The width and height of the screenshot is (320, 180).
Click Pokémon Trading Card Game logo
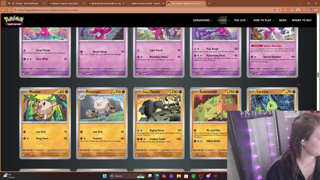[x=14, y=20]
